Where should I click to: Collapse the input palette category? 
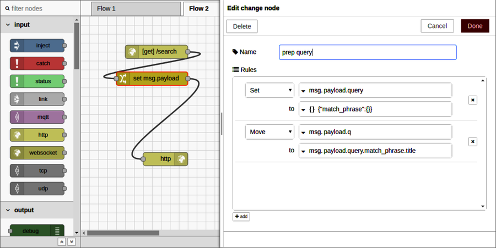[37, 25]
